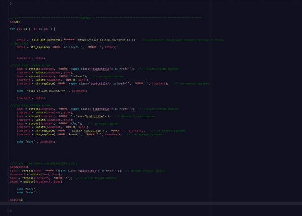This screenshot has height=216, width=302.
Task: Click the filename: parameter hint
Action: (69, 40)
